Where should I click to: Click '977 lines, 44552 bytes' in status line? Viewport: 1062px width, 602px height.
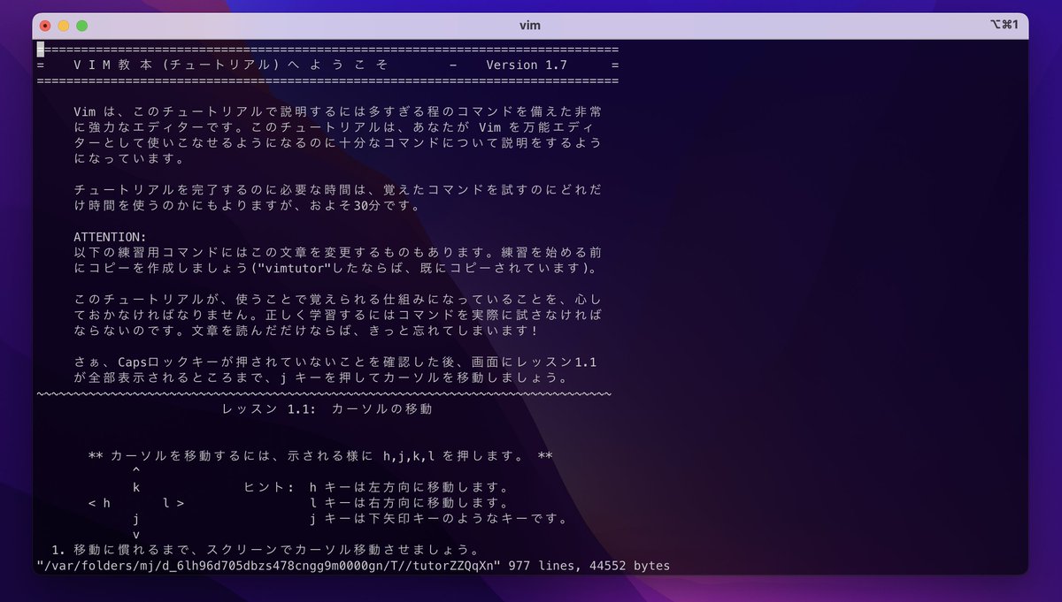point(589,566)
